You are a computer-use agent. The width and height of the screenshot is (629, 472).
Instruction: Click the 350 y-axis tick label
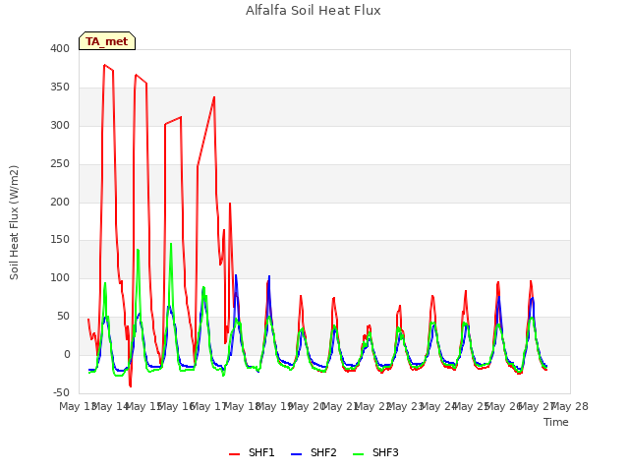coord(60,88)
